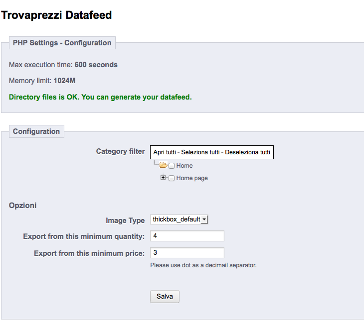This screenshot has height=321, width=364.
Task: Click the arrow on thickbox_default dropdown
Action: coord(204,219)
